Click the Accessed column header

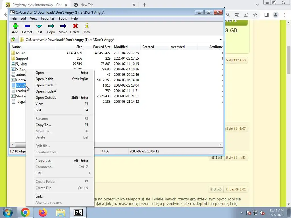click(x=183, y=47)
